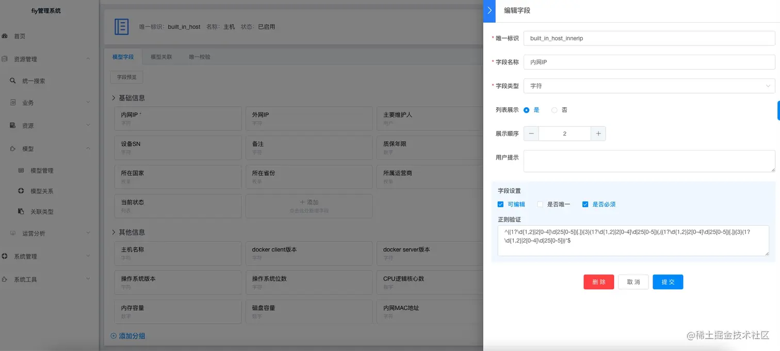Click the host model logo icon
Image resolution: width=780 pixels, height=351 pixels.
(x=122, y=26)
